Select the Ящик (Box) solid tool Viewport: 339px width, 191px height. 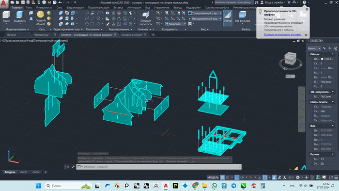click(x=6, y=16)
